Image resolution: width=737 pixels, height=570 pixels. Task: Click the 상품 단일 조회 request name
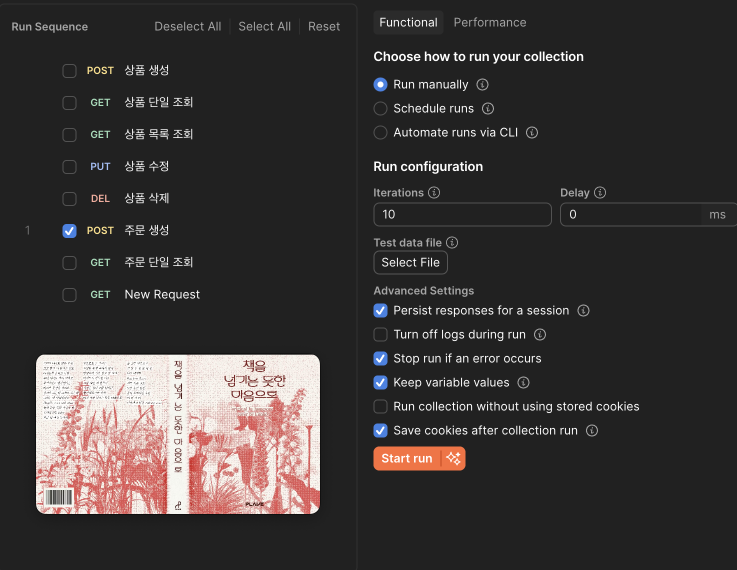click(x=158, y=102)
